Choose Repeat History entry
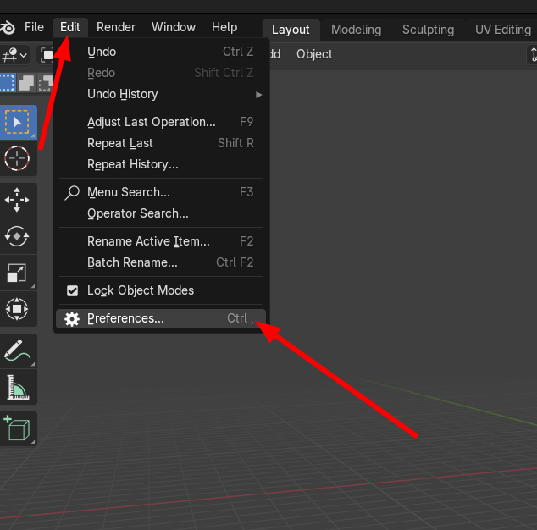 (x=161, y=165)
